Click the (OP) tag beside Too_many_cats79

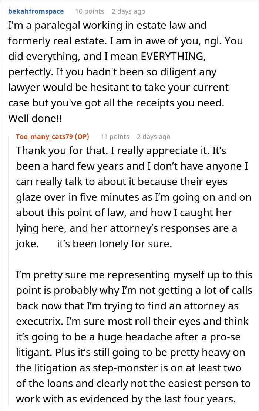[x=82, y=136]
